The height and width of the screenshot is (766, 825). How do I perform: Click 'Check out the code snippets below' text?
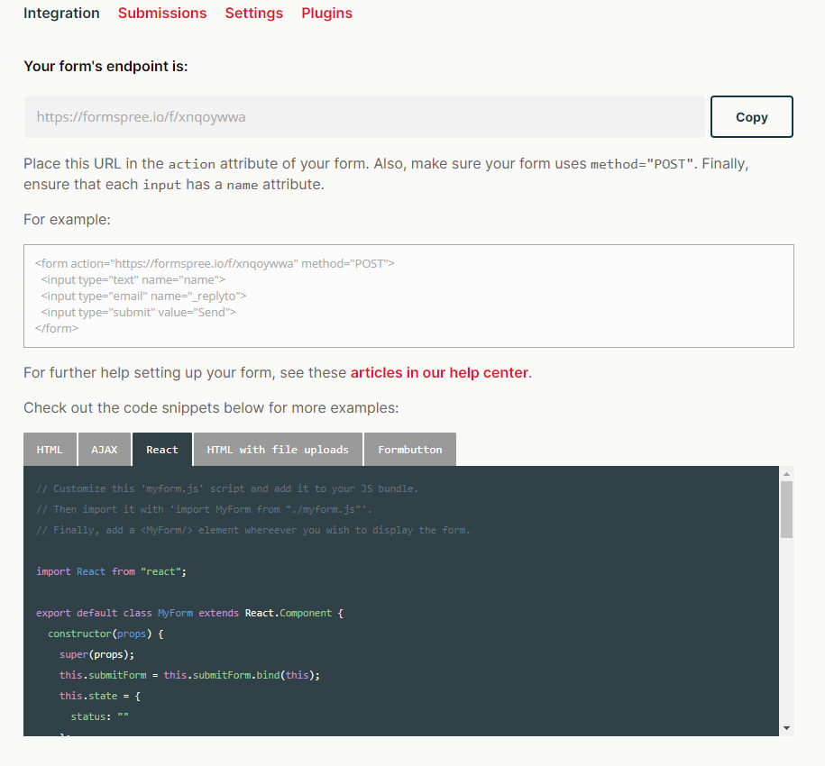click(211, 408)
